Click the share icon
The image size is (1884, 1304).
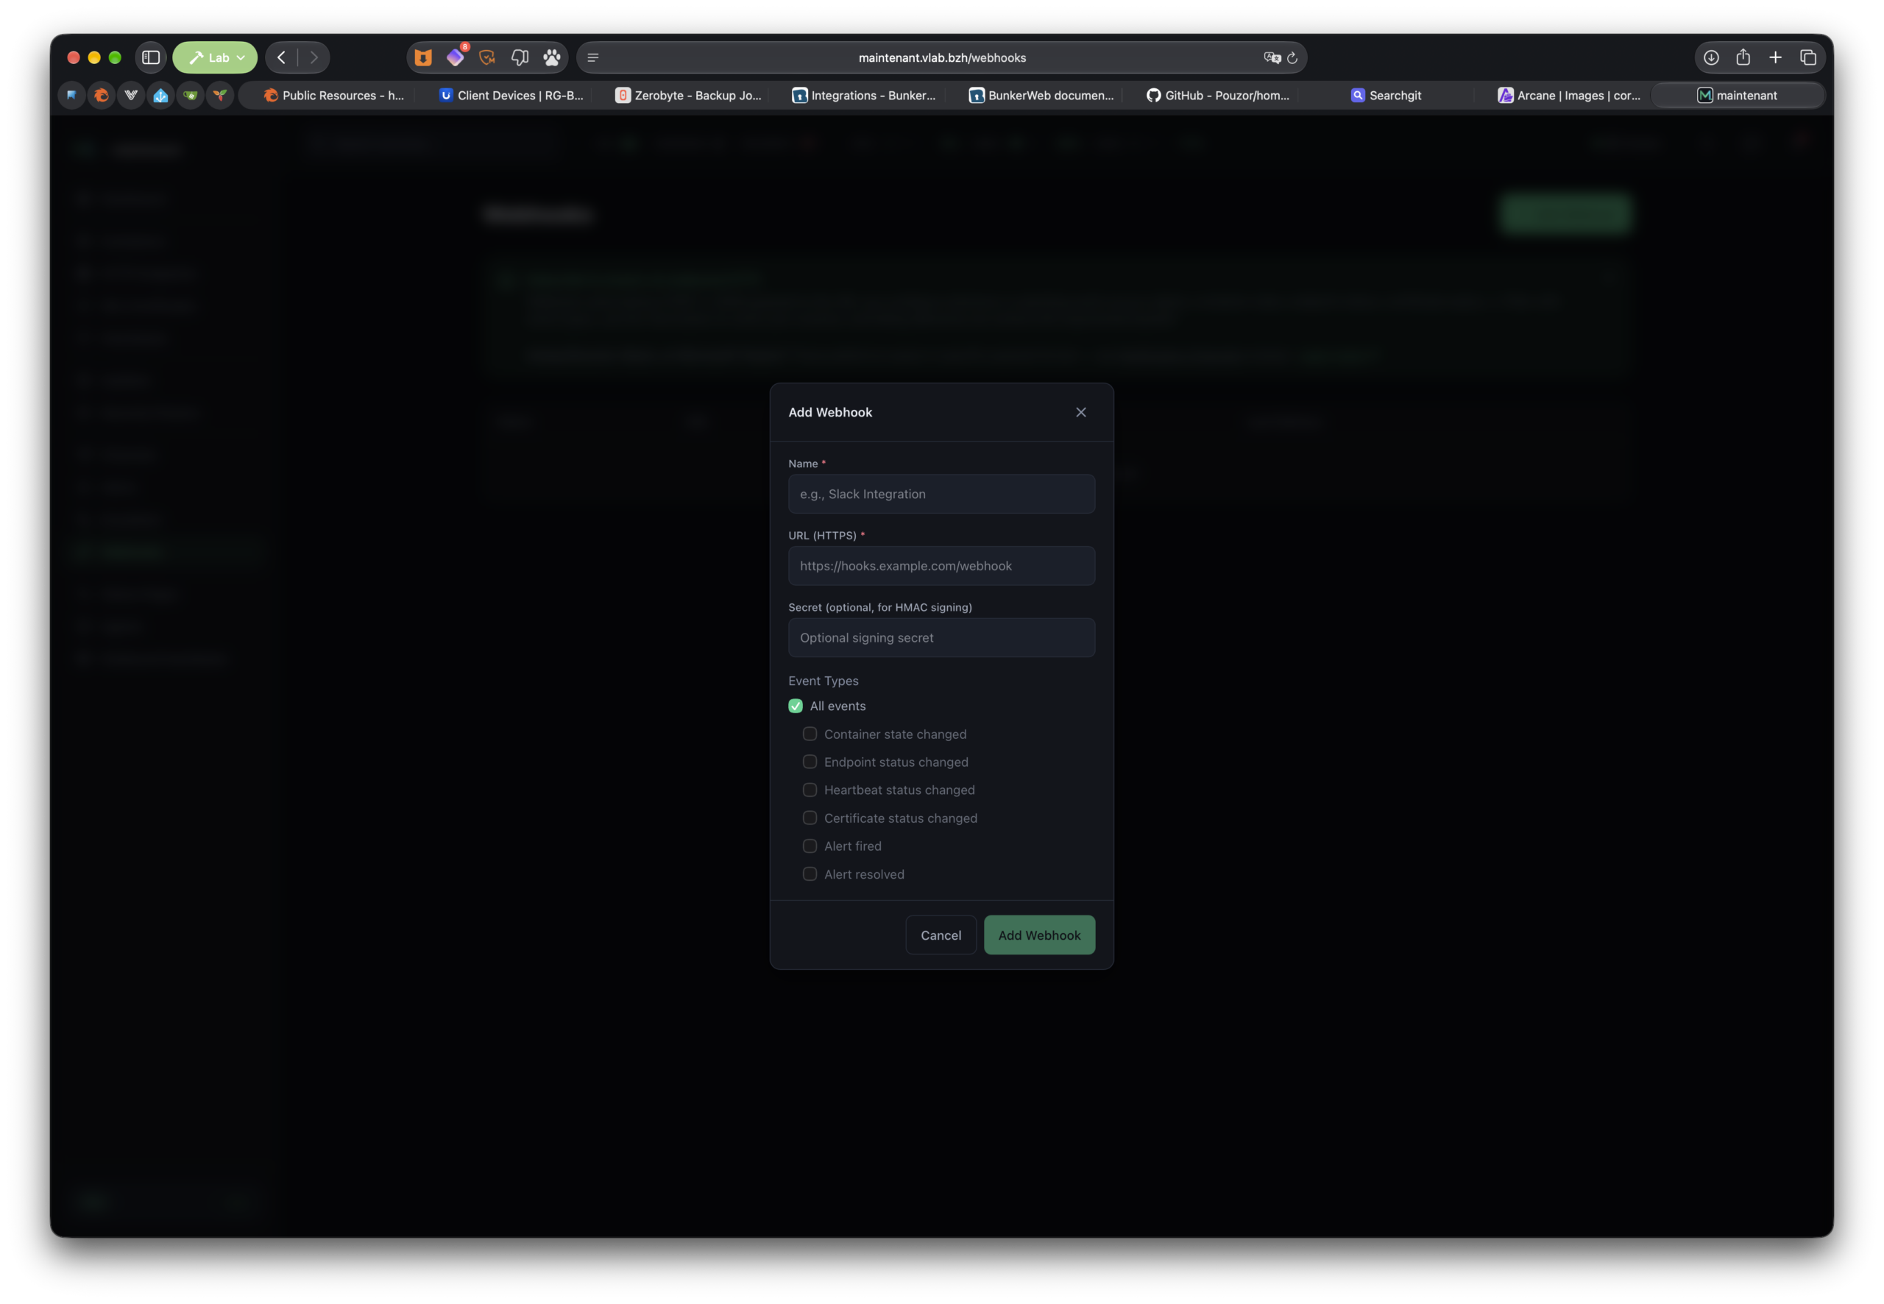click(1743, 57)
